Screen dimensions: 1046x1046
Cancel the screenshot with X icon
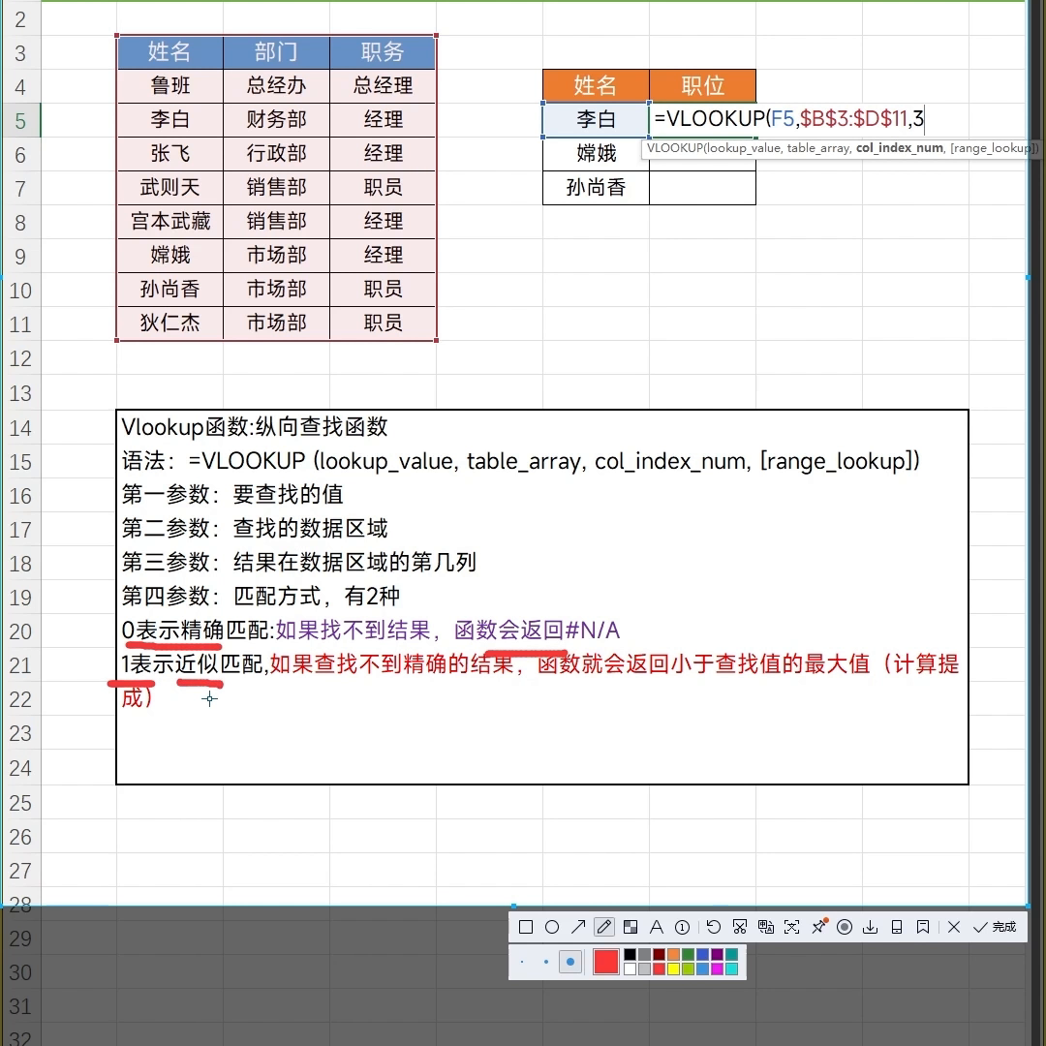pyautogui.click(x=954, y=927)
